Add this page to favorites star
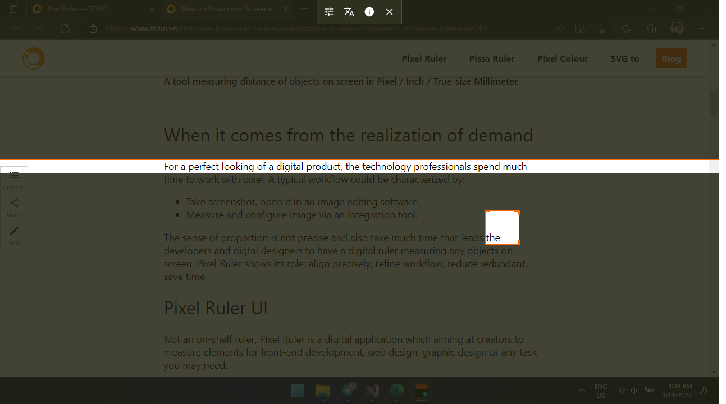Screen dimensions: 726x404 (x=600, y=29)
